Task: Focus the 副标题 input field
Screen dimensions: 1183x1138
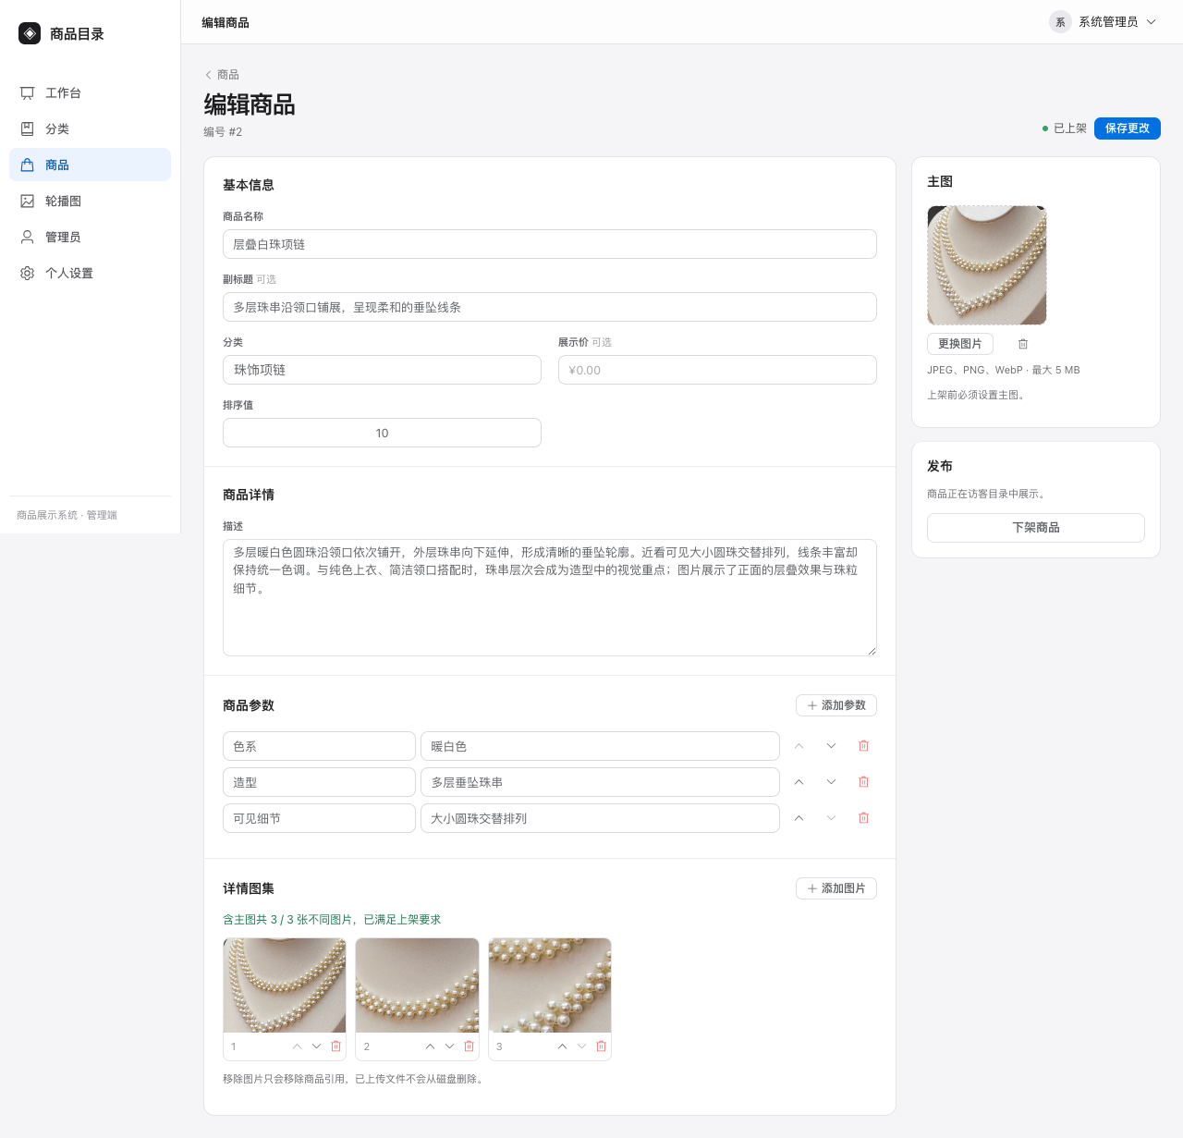Action: coord(550,307)
